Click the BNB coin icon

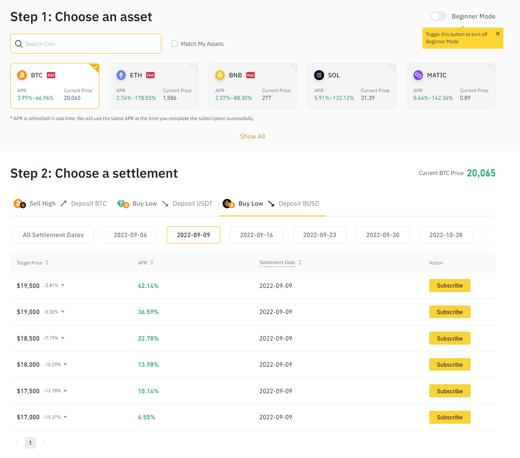point(220,75)
